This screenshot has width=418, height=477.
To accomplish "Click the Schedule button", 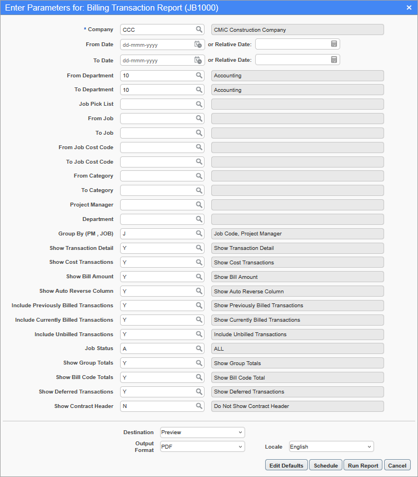I will click(x=326, y=465).
